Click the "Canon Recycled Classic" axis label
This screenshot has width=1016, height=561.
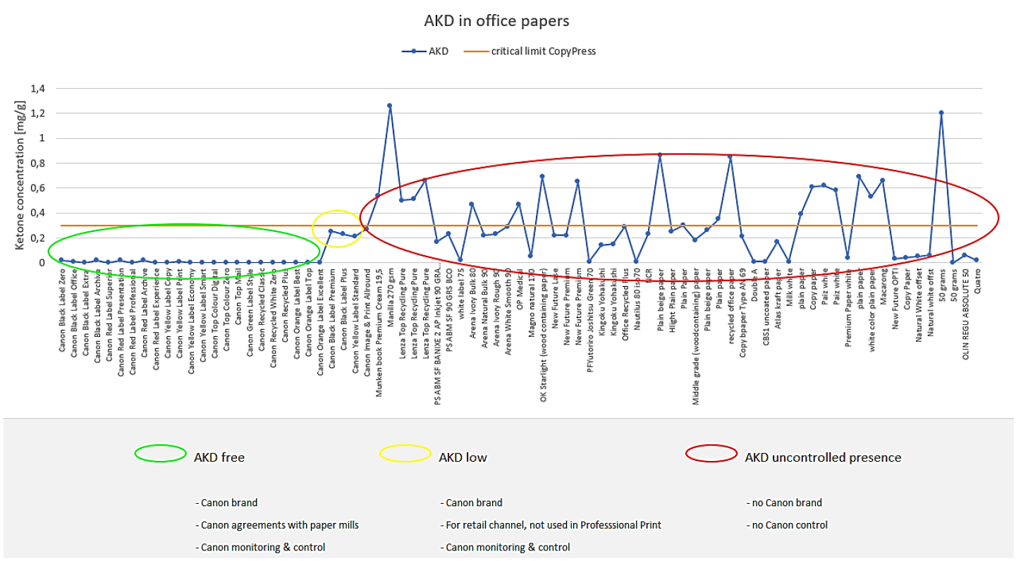point(262,308)
